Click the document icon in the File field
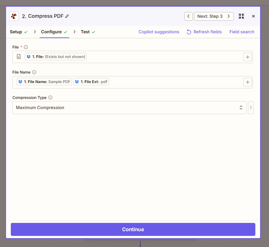269x247 pixels. (x=19, y=56)
